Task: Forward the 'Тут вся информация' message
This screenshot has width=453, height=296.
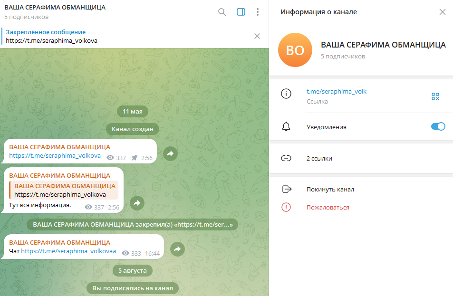Action: click(x=137, y=203)
